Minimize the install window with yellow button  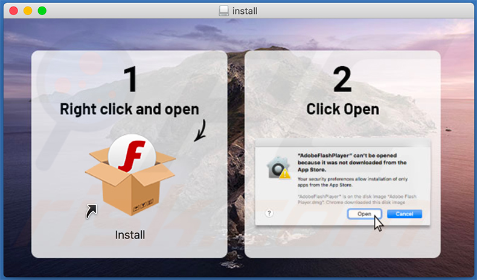[x=28, y=11]
